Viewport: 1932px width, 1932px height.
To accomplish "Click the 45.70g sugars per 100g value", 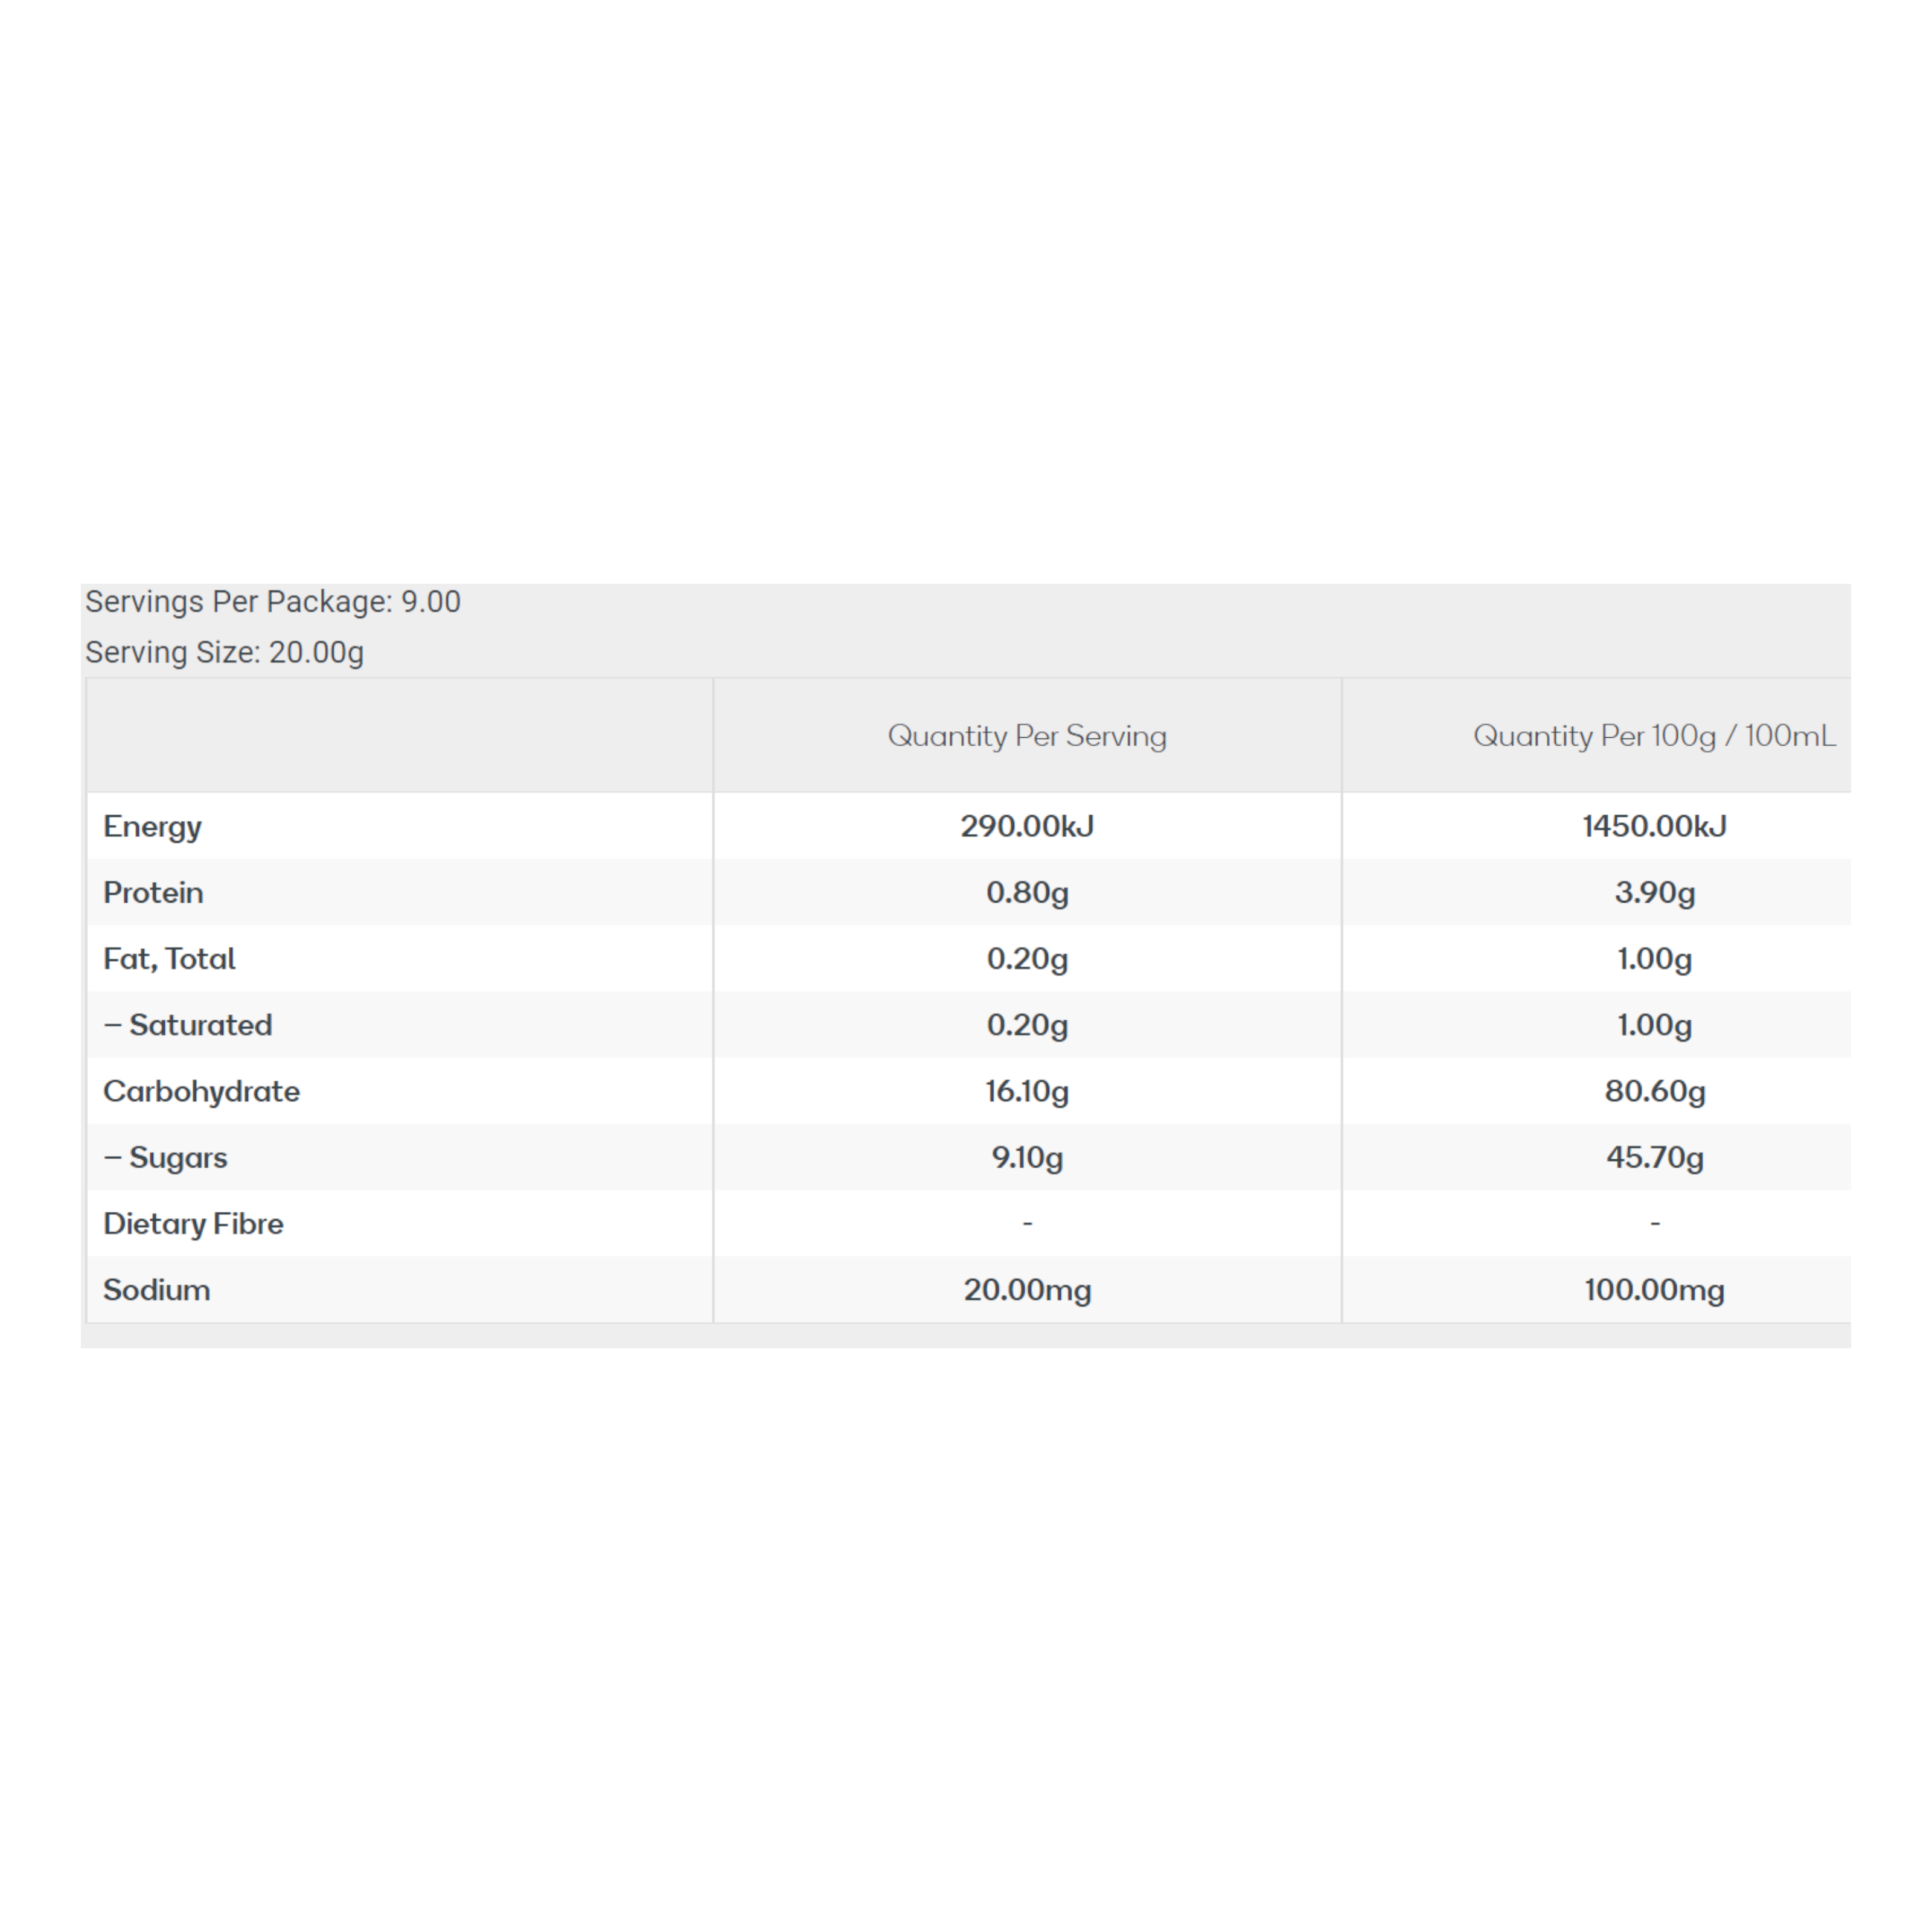I will 1654,1157.
